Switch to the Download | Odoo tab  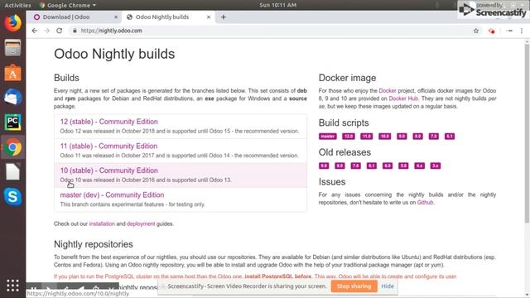(75, 17)
